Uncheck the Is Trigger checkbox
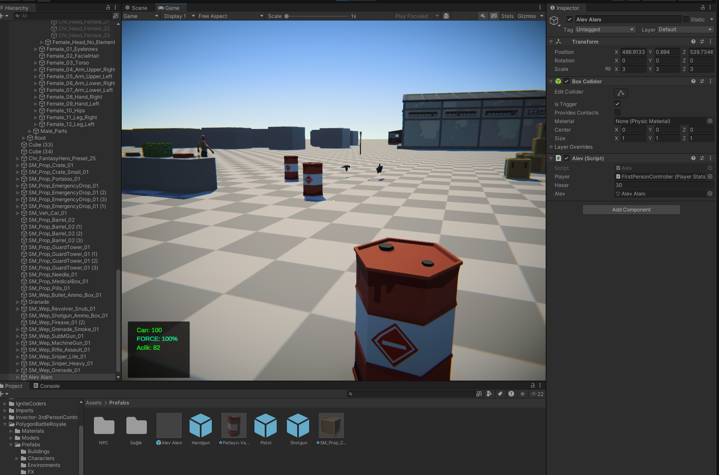This screenshot has height=475, width=719. pyautogui.click(x=617, y=104)
